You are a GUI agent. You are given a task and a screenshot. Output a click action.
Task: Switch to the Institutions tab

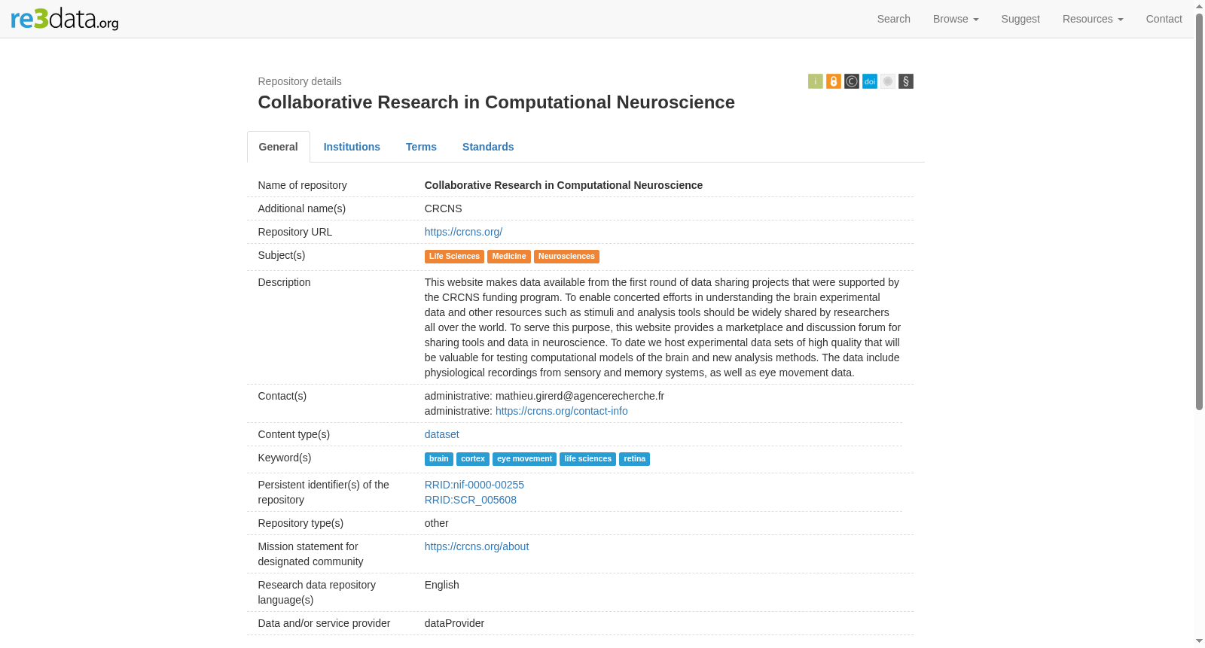click(x=352, y=147)
